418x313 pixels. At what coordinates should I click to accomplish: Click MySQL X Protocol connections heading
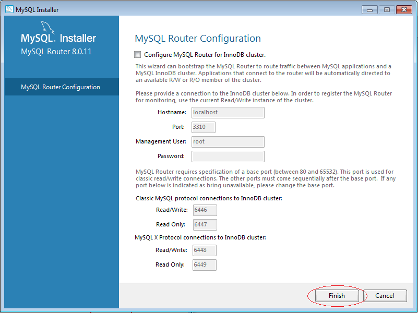point(200,237)
